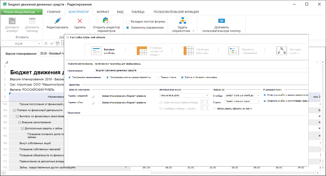
Task: Expand the Столбцы behavior dropdown
Action: click(x=243, y=95)
